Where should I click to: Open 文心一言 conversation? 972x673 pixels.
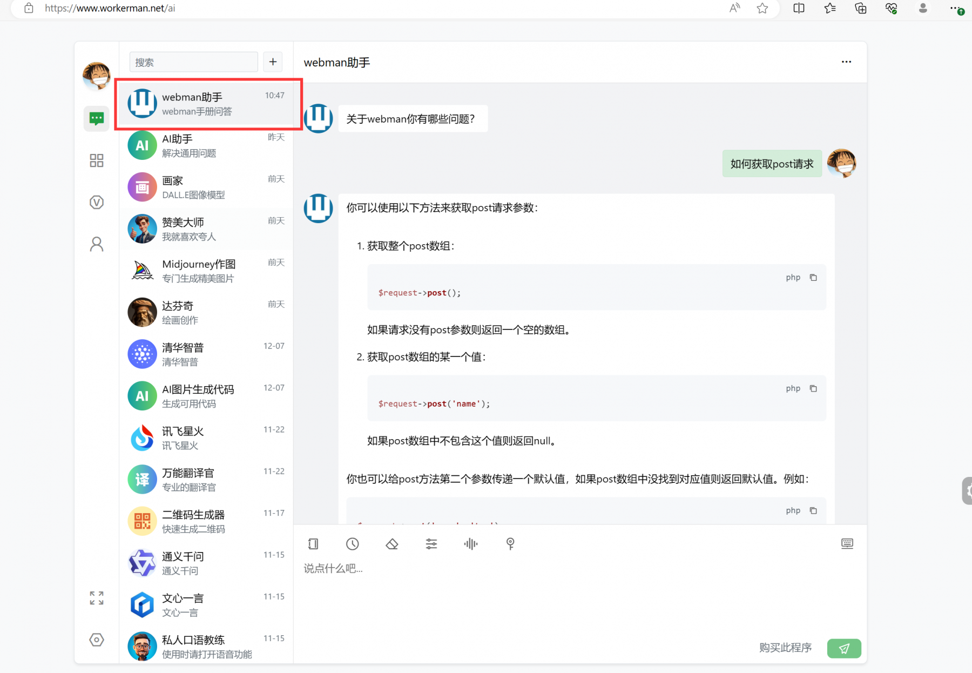coord(206,605)
